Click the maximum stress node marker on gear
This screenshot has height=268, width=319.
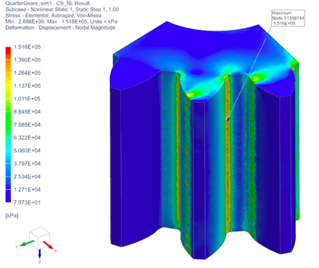tap(227, 119)
